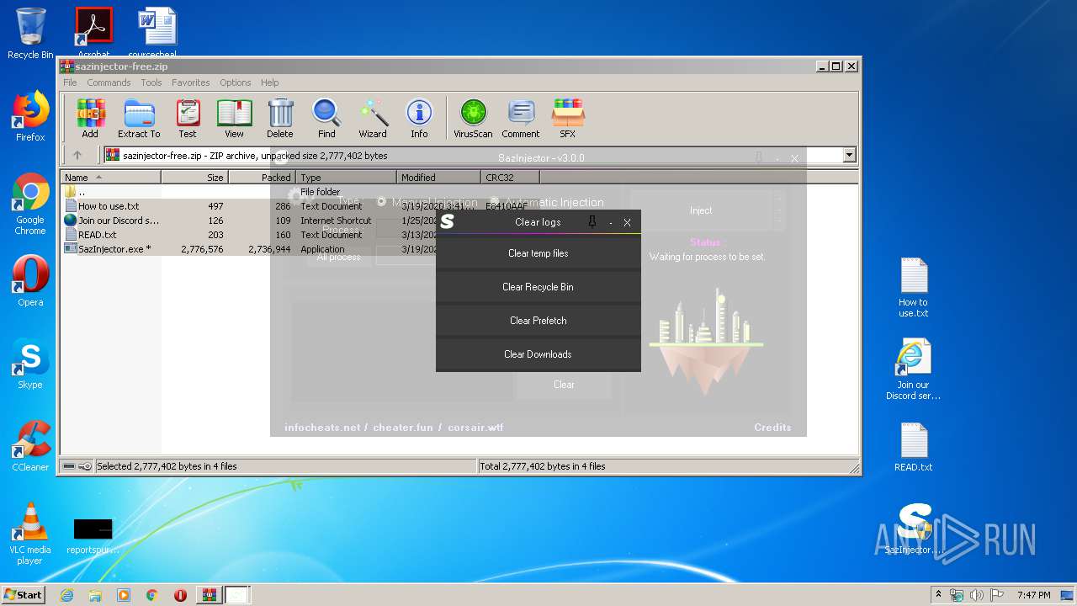Click the SazInjector S logo in Clear logs
The width and height of the screenshot is (1077, 606).
coord(448,222)
